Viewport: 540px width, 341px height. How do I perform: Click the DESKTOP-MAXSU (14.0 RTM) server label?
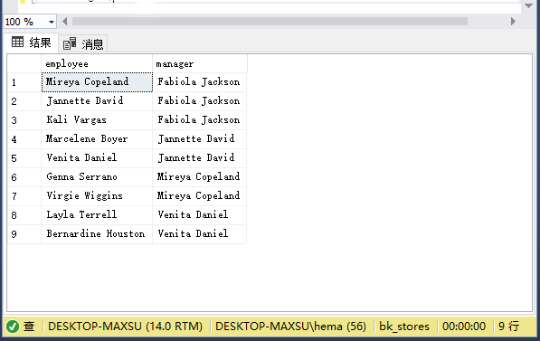[125, 327]
